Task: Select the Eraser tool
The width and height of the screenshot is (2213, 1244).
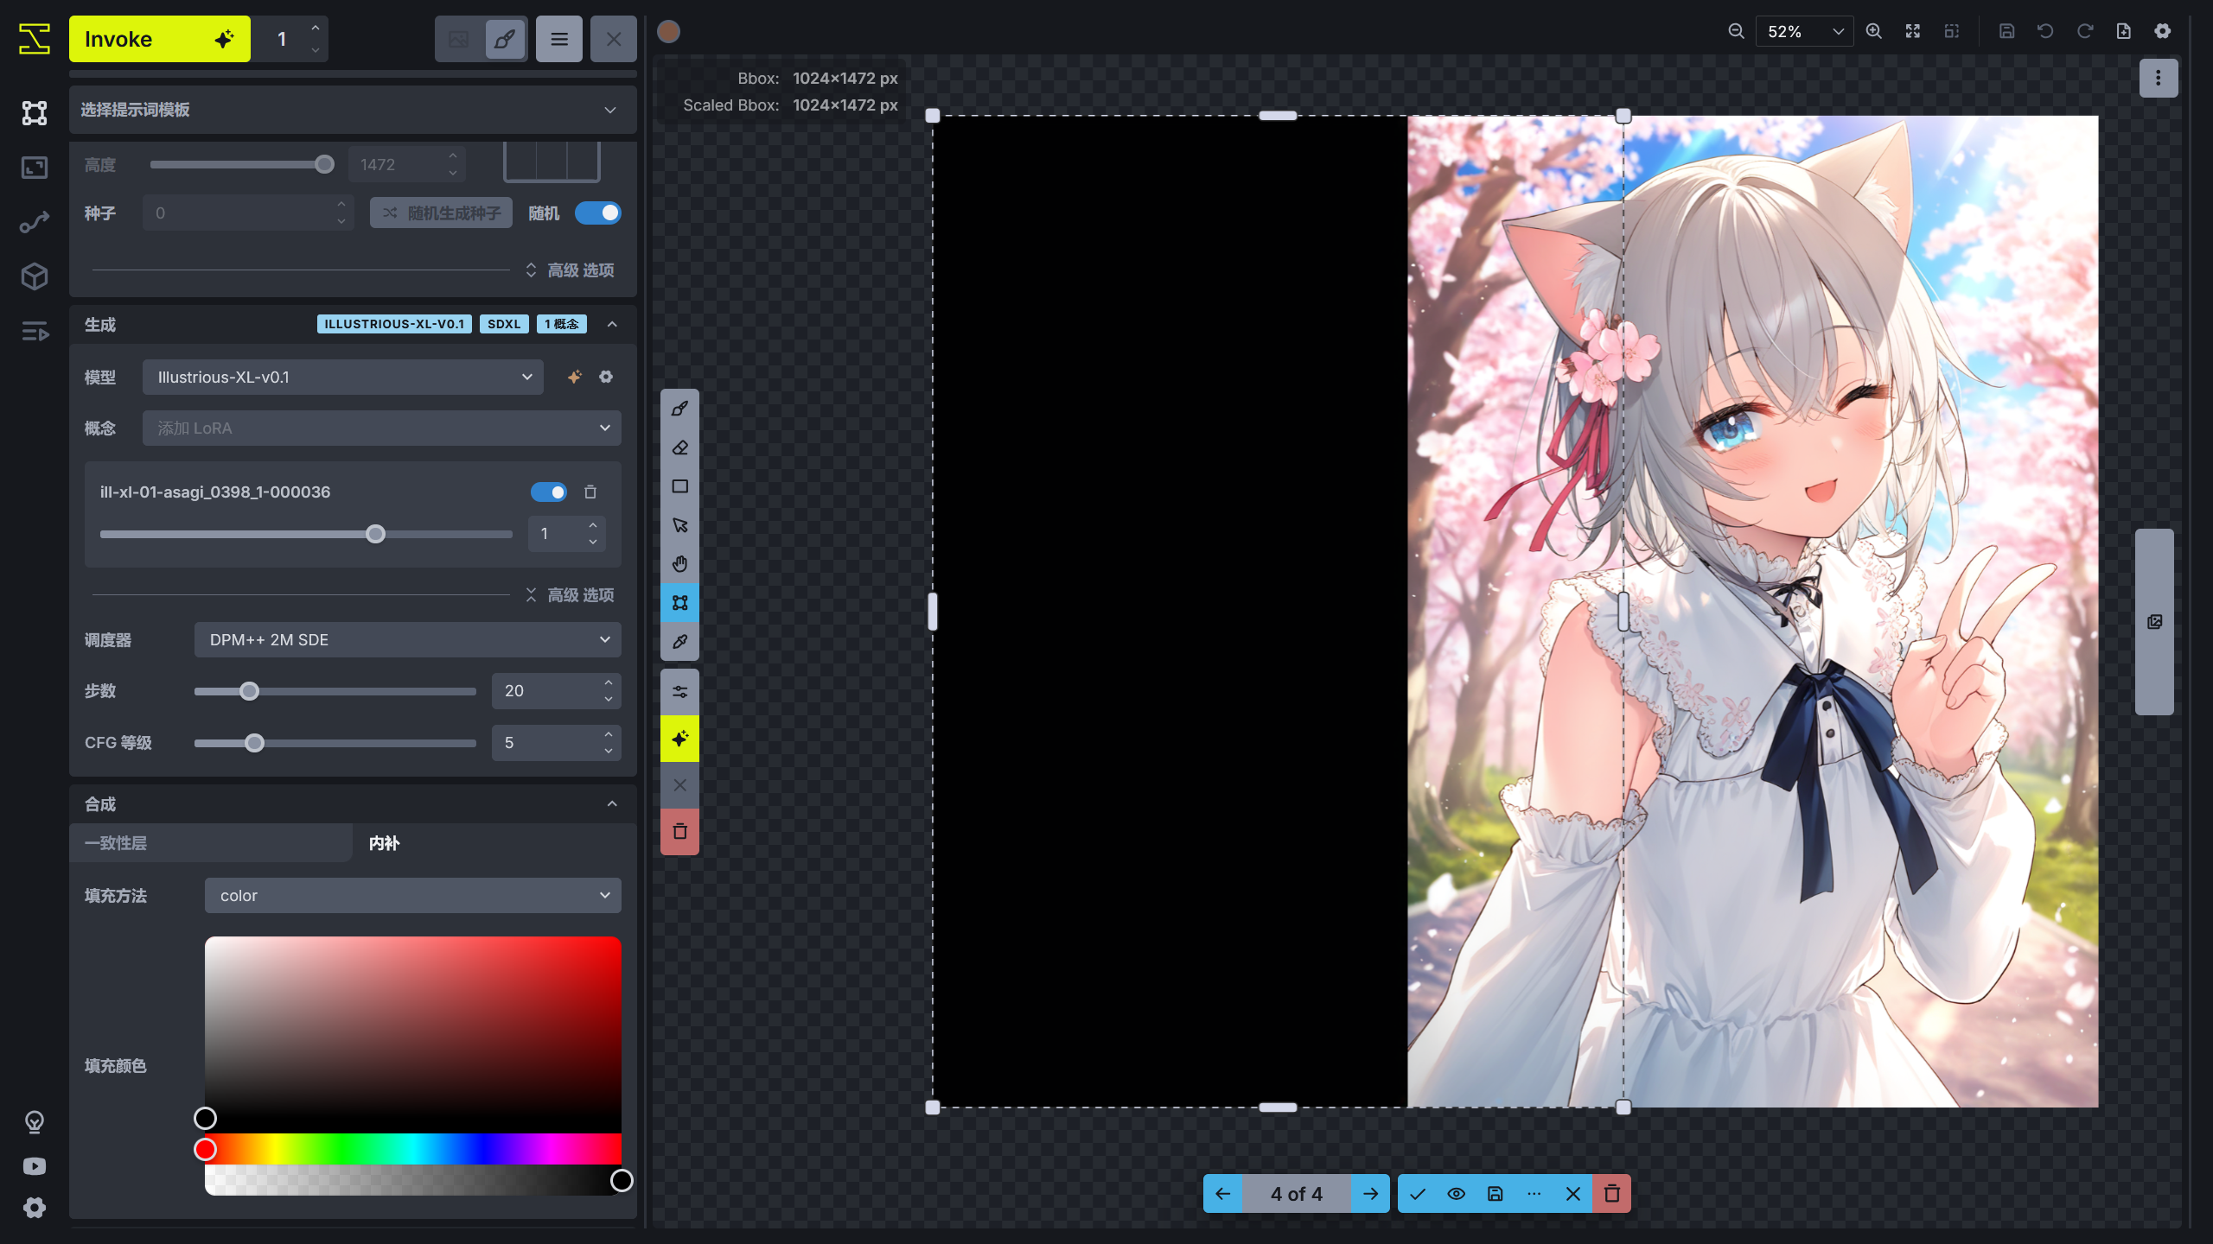Action: tap(679, 447)
